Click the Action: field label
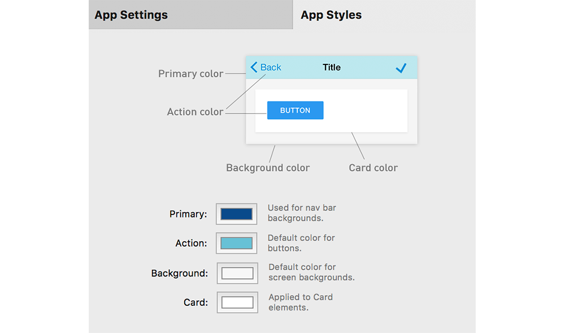 [191, 243]
